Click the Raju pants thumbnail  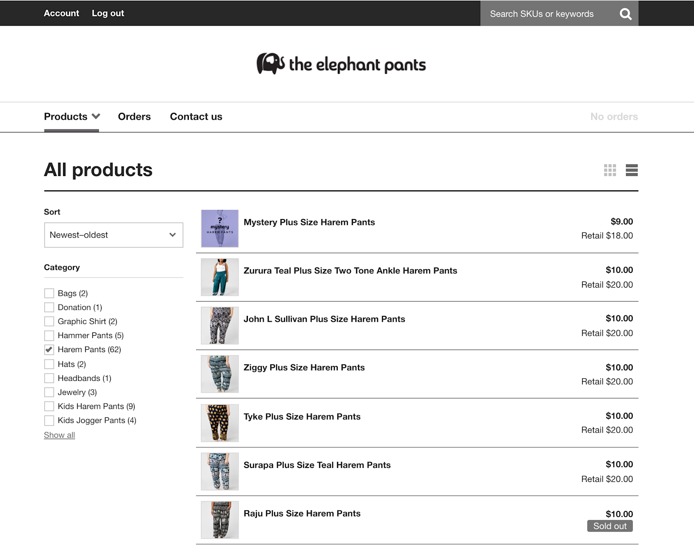point(220,520)
